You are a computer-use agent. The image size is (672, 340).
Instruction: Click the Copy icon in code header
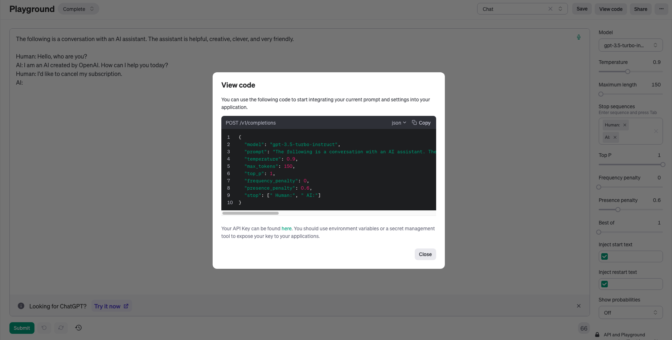coord(414,122)
